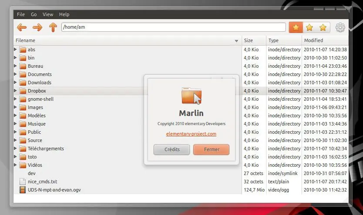Viewport: 363px width, 215px height.
Task: Click the Marlin folder logo in dialog
Action: 192,96
